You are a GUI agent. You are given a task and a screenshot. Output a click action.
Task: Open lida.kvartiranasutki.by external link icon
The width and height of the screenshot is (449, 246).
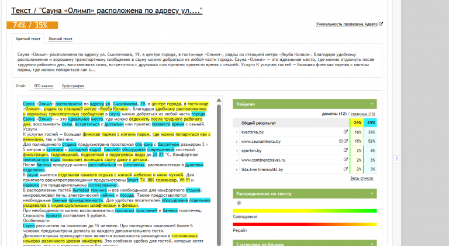(x=346, y=169)
